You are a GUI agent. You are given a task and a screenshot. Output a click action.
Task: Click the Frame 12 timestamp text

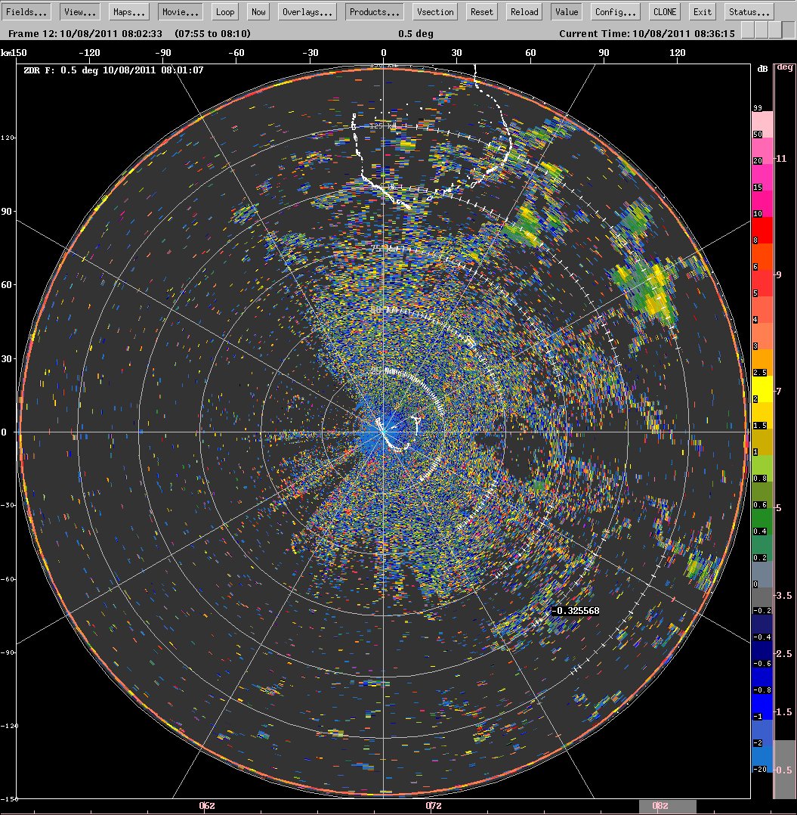click(85, 34)
